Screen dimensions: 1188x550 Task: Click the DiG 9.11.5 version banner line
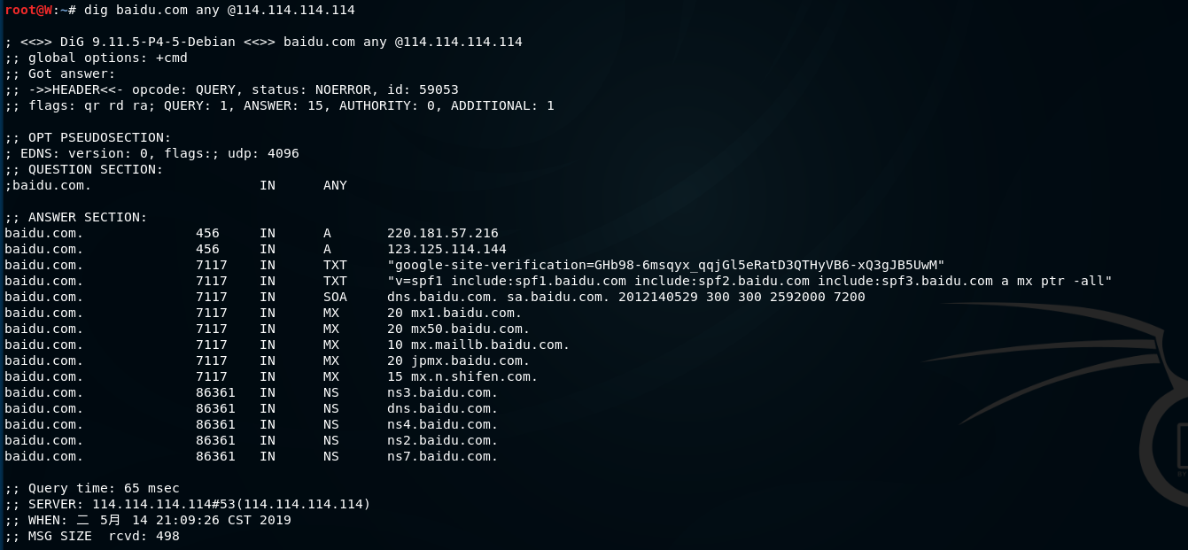(x=263, y=42)
